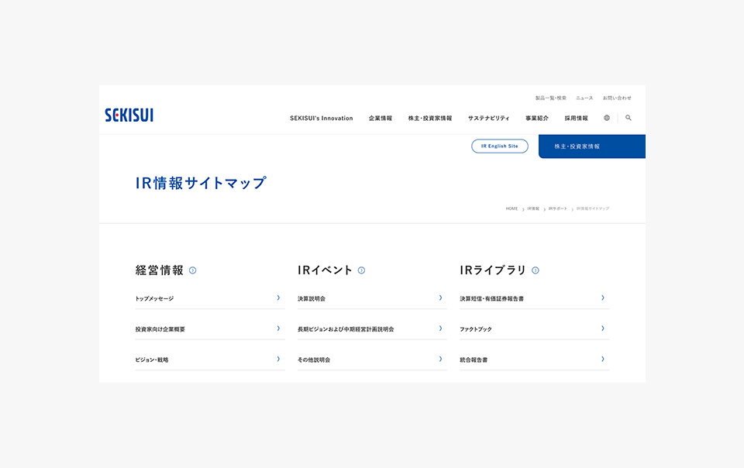
Task: Go to IR情報 breadcrumb
Action: (533, 208)
